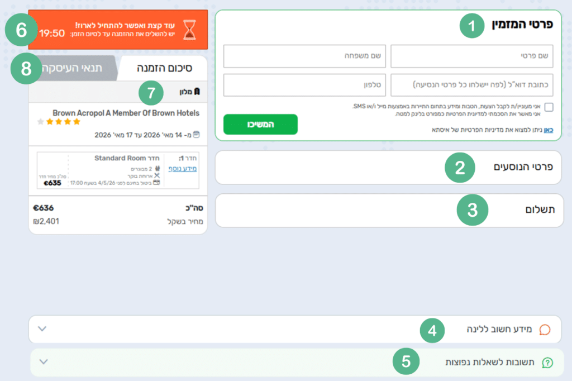The width and height of the screenshot is (572, 381).
Task: Check the marketing consent checkbox
Action: 549,108
